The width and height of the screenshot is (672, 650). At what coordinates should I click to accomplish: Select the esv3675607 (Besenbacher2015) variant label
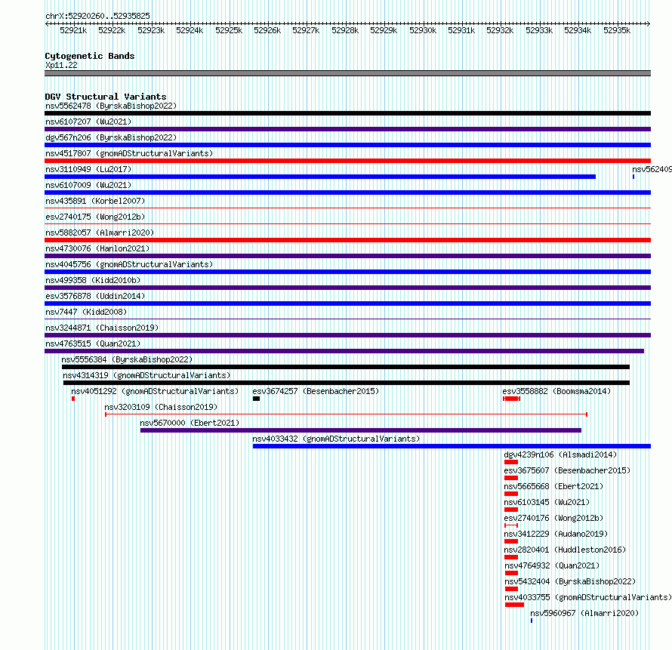pyautogui.click(x=568, y=470)
